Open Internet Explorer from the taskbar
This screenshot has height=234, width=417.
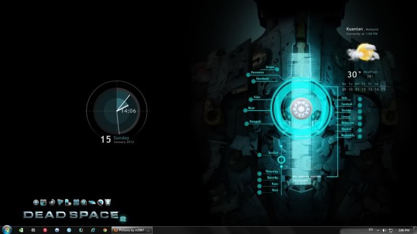pyautogui.click(x=93, y=230)
